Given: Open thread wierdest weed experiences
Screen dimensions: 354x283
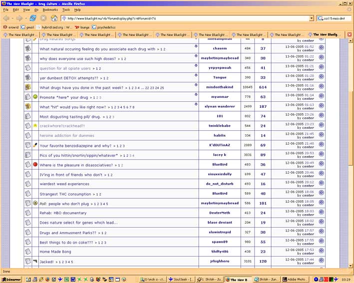Looking at the screenshot, I should click(x=64, y=184).
